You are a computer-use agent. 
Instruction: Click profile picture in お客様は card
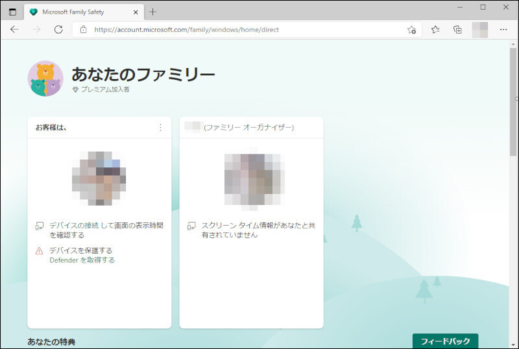[99, 178]
